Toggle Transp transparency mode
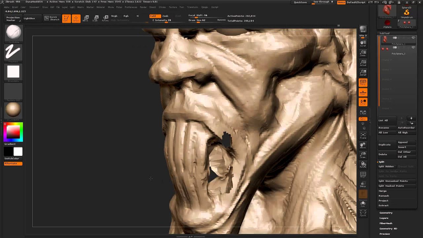The width and height of the screenshot is (423, 238). pos(363,184)
